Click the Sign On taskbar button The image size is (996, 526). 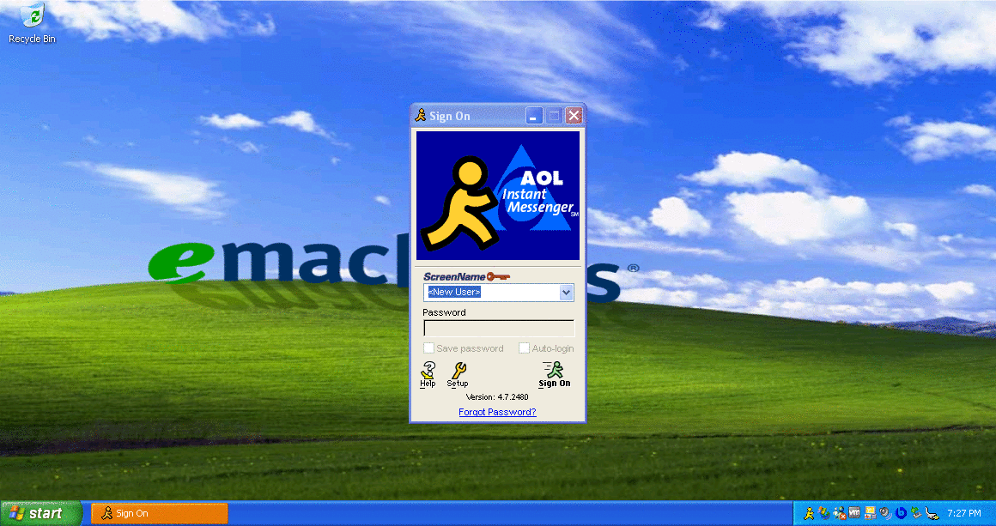[159, 513]
